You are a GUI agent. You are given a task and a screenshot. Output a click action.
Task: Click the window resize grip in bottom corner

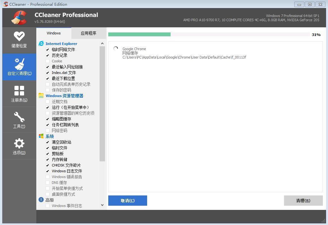pos(324,221)
